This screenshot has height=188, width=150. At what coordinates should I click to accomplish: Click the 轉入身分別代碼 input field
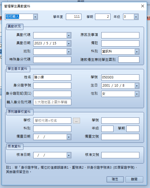click(x=52, y=102)
